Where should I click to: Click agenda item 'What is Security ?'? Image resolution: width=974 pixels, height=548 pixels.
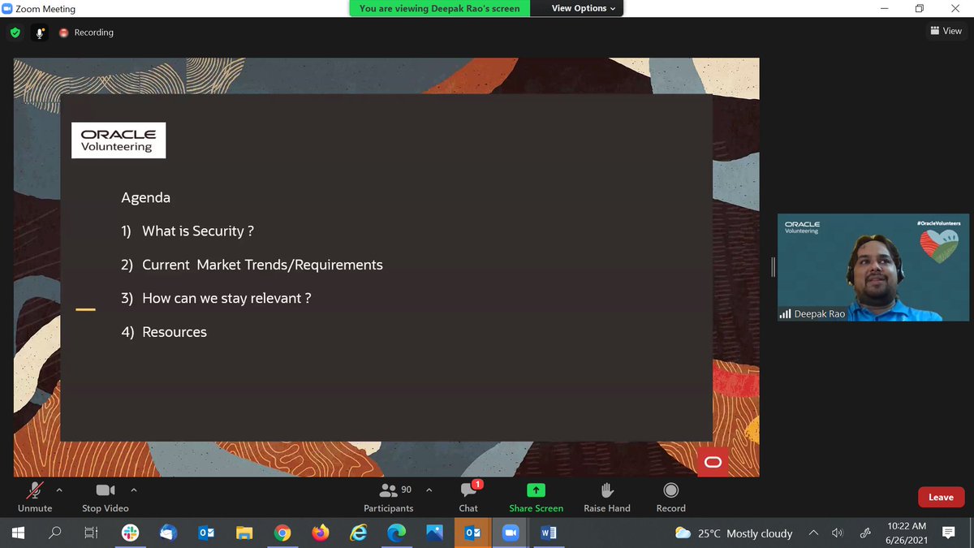click(x=198, y=231)
